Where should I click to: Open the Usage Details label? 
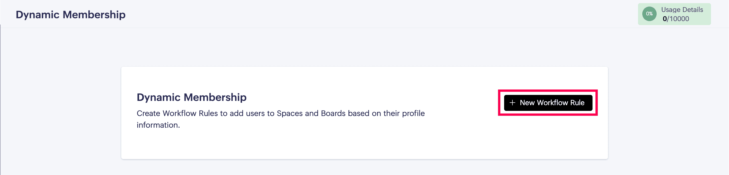[682, 10]
